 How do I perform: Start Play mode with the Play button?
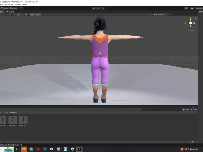tap(94, 8)
